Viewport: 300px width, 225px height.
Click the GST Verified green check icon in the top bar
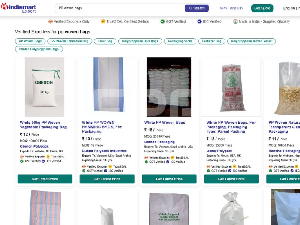click(x=162, y=21)
